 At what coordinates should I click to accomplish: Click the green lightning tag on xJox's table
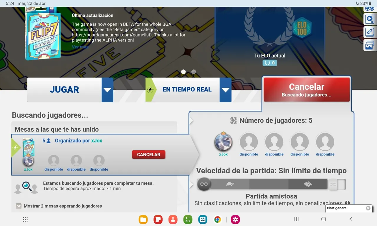tap(16, 148)
